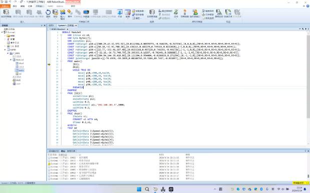Collapse the Module1 node in tree
Viewport: 310px width, 193px height.
(11, 59)
